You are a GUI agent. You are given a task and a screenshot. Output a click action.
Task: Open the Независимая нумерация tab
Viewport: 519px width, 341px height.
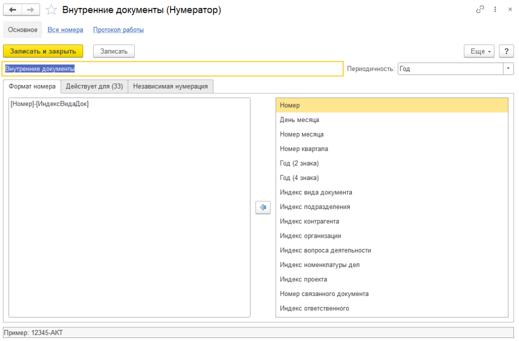pyautogui.click(x=170, y=87)
